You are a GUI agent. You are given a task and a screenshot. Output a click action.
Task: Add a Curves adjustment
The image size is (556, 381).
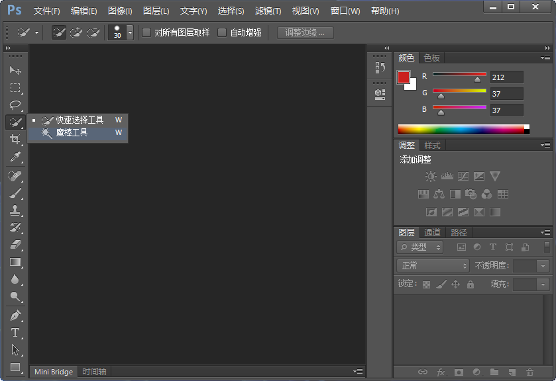pyautogui.click(x=463, y=176)
